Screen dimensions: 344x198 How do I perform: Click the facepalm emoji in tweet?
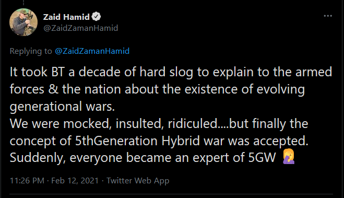(289, 156)
